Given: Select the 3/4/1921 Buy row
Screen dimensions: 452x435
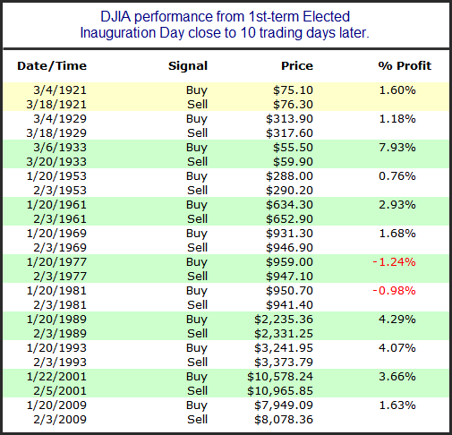Looking at the screenshot, I should point(226,90).
